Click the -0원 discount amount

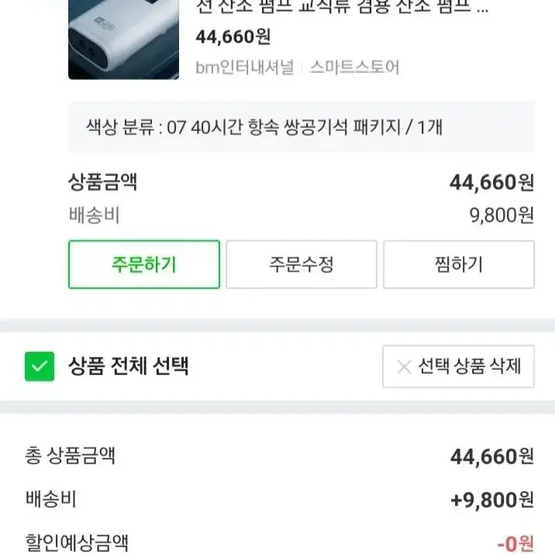click(x=515, y=543)
